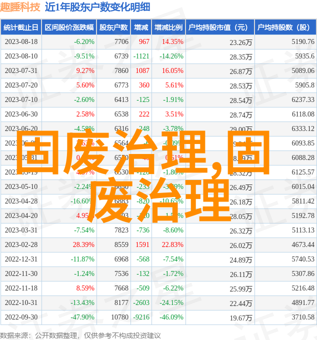
Task: Select the date cell 2023-04-28
Action: coord(21,201)
